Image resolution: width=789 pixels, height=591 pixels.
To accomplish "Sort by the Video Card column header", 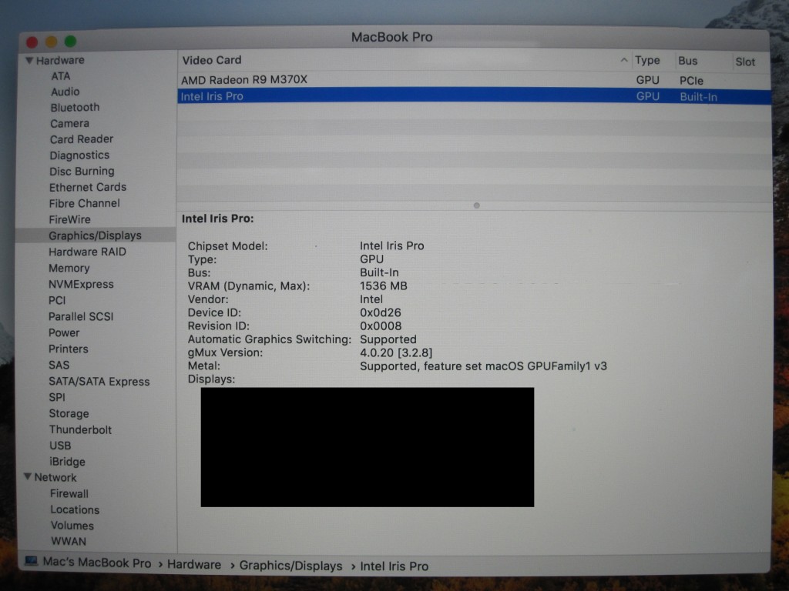I will click(x=212, y=60).
